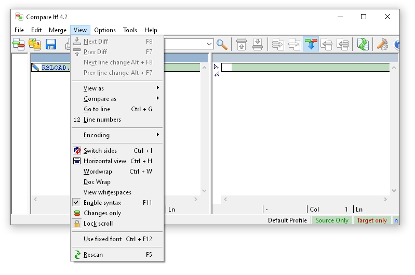415x275 pixels.
Task: Click the copy all lines left icon
Action: click(x=343, y=44)
